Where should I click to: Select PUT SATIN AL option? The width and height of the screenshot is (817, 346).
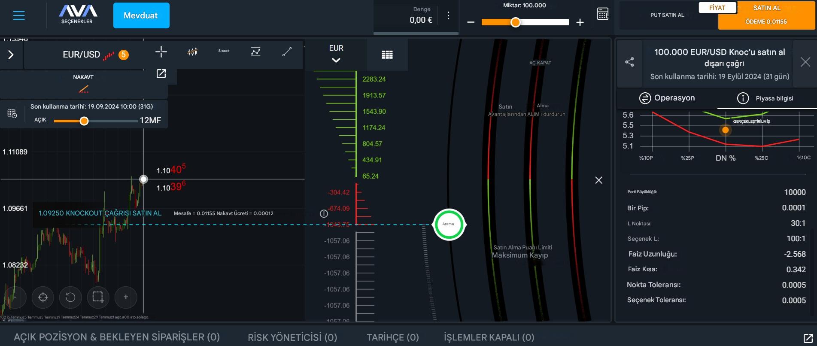tap(667, 15)
